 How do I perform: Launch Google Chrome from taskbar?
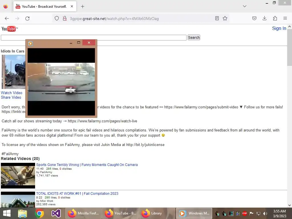(x=39, y=213)
